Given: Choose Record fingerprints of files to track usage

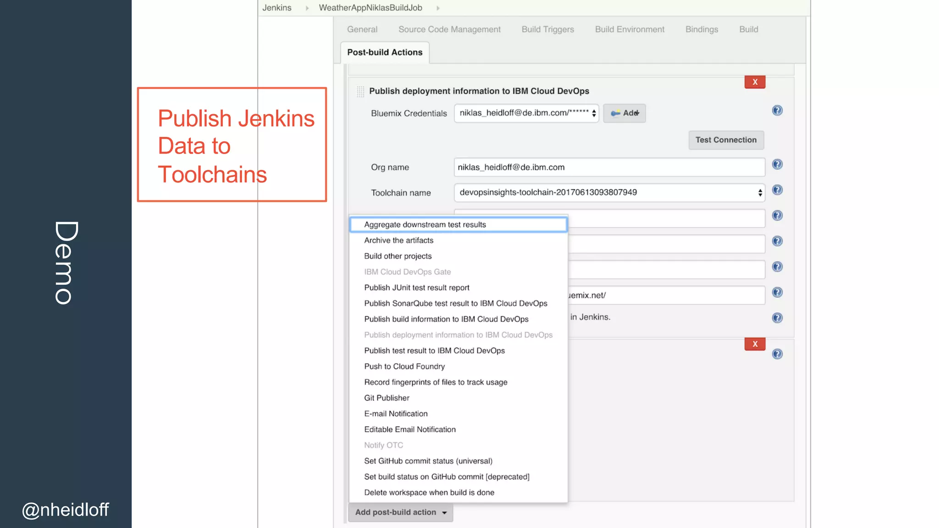Looking at the screenshot, I should click(x=458, y=382).
